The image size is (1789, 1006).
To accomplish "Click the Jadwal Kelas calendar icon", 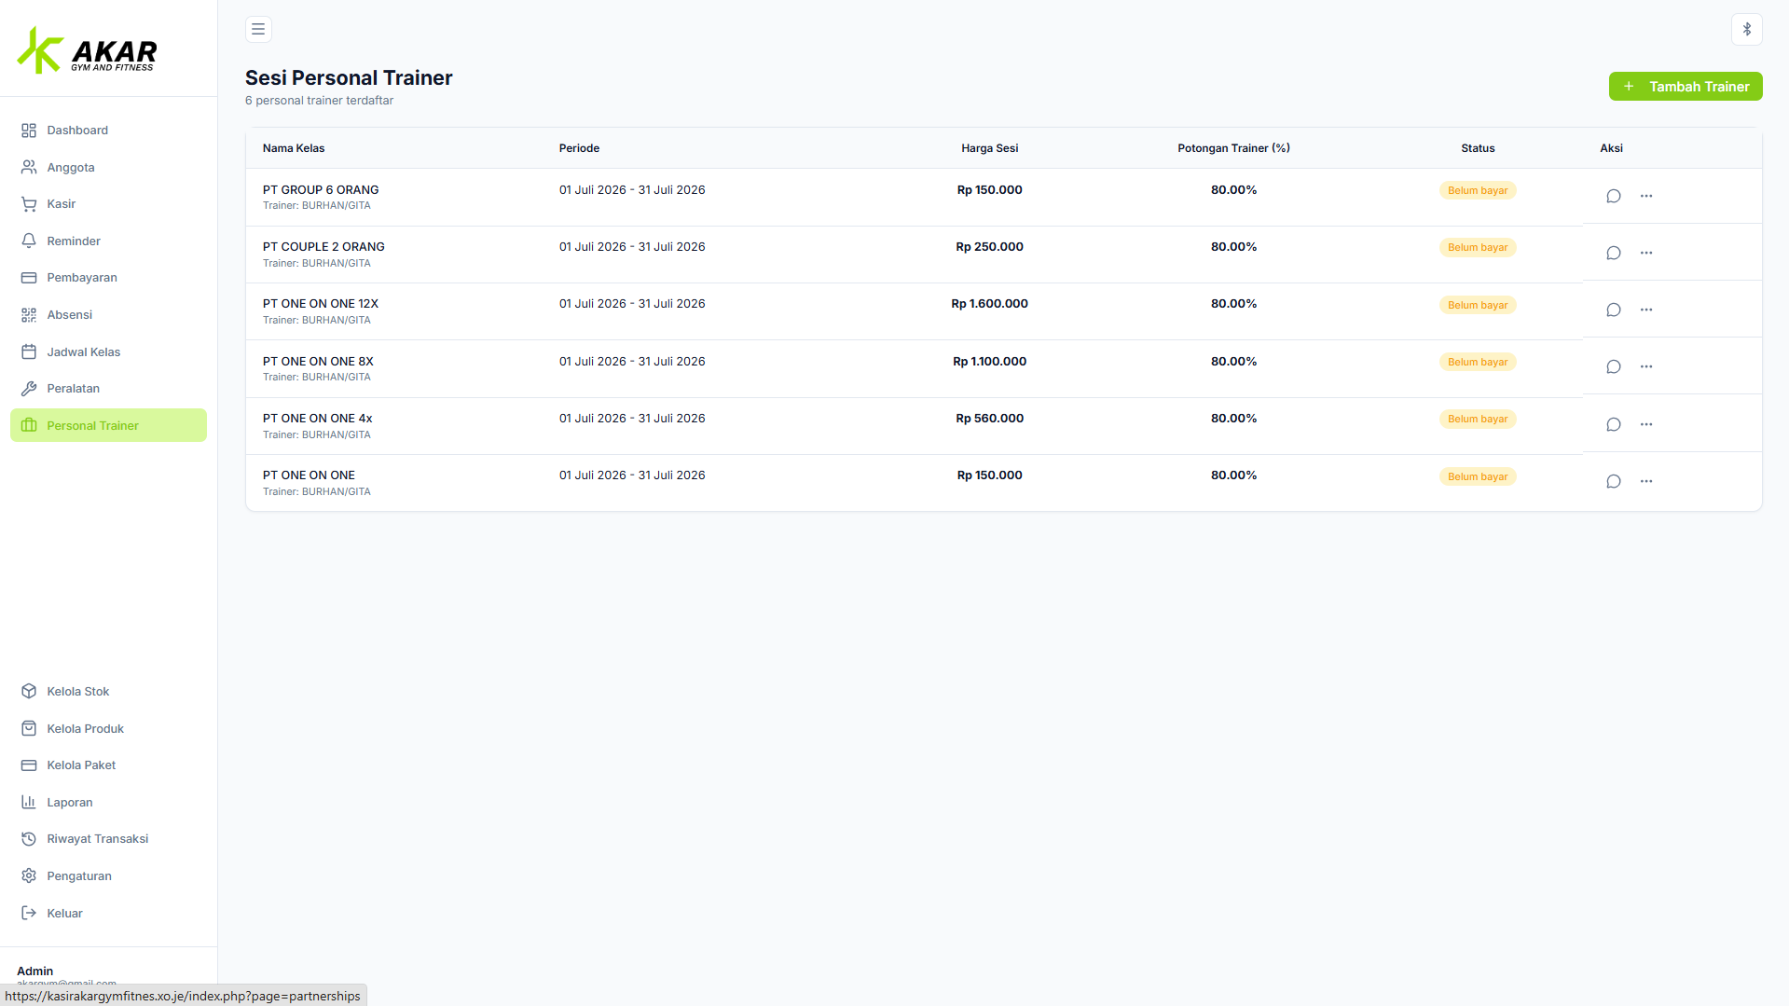I will pyautogui.click(x=29, y=351).
